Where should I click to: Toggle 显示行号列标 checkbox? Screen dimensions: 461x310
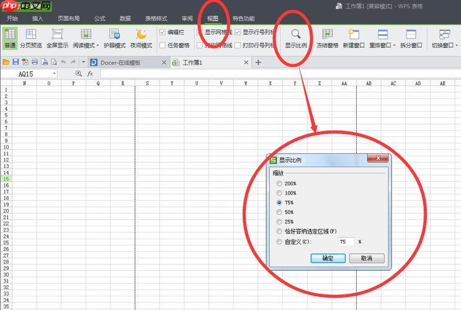click(x=238, y=32)
